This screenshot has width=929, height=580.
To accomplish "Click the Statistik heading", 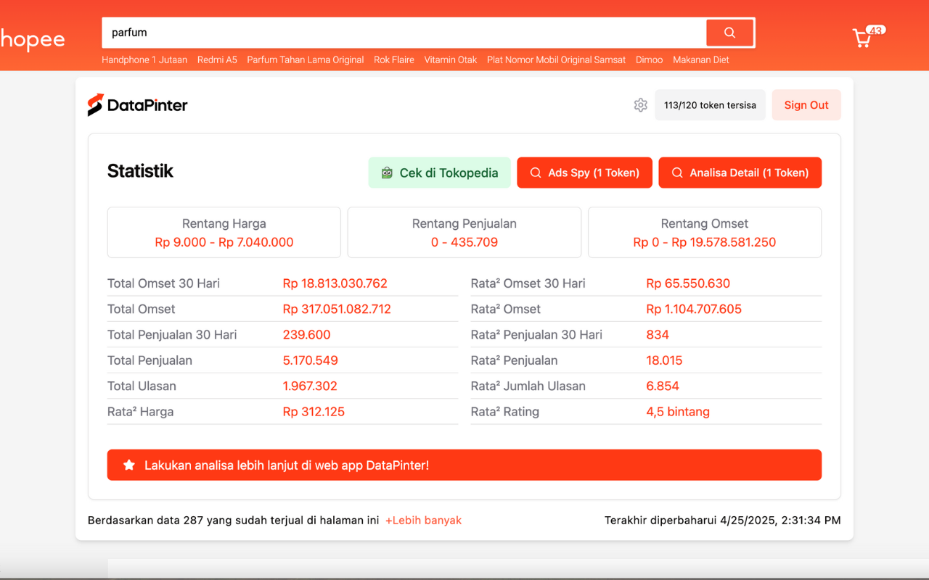I will tap(140, 171).
